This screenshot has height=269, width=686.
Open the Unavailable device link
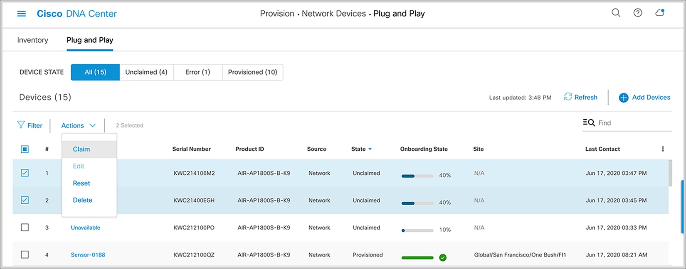tap(86, 227)
